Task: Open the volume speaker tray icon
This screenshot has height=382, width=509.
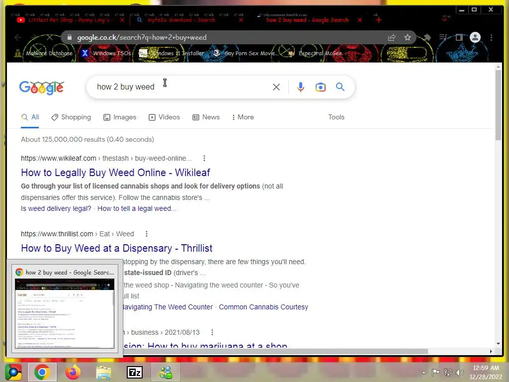Action: (x=459, y=372)
